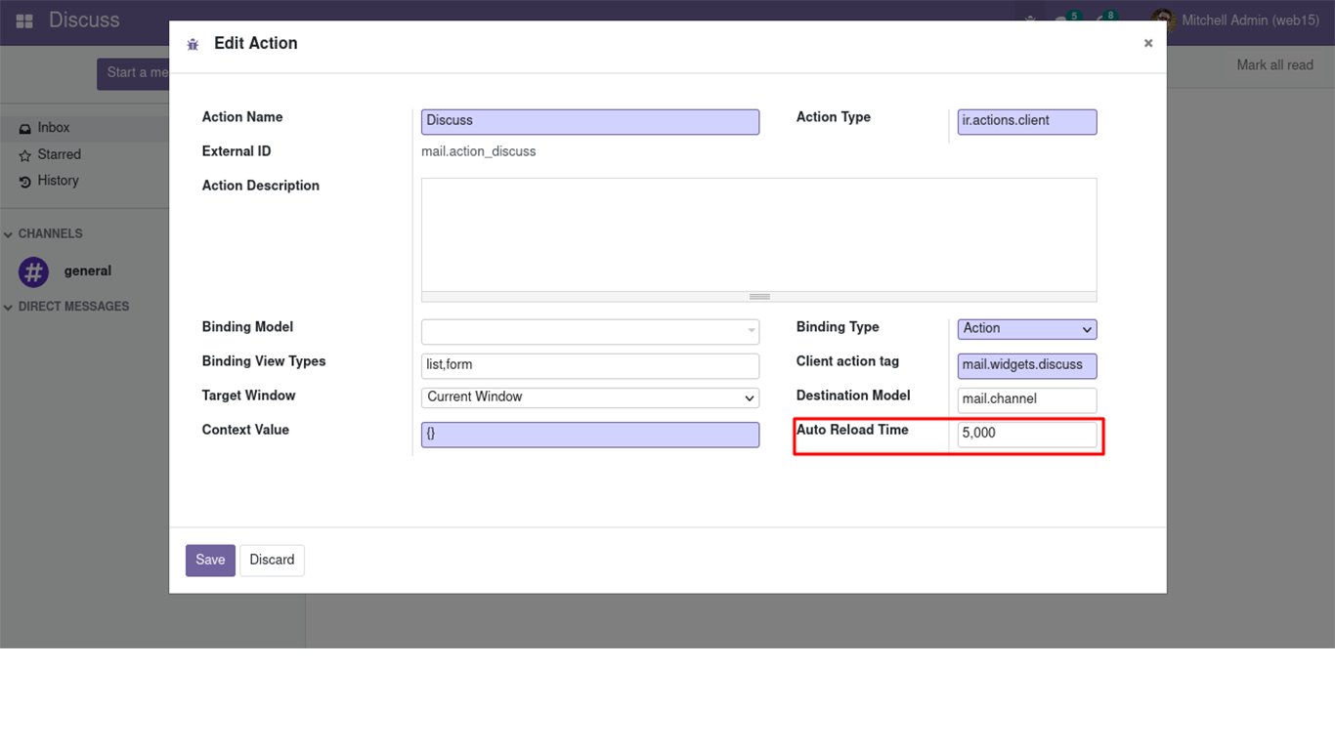Open the apps grid menu
The image size is (1335, 750).
point(24,21)
